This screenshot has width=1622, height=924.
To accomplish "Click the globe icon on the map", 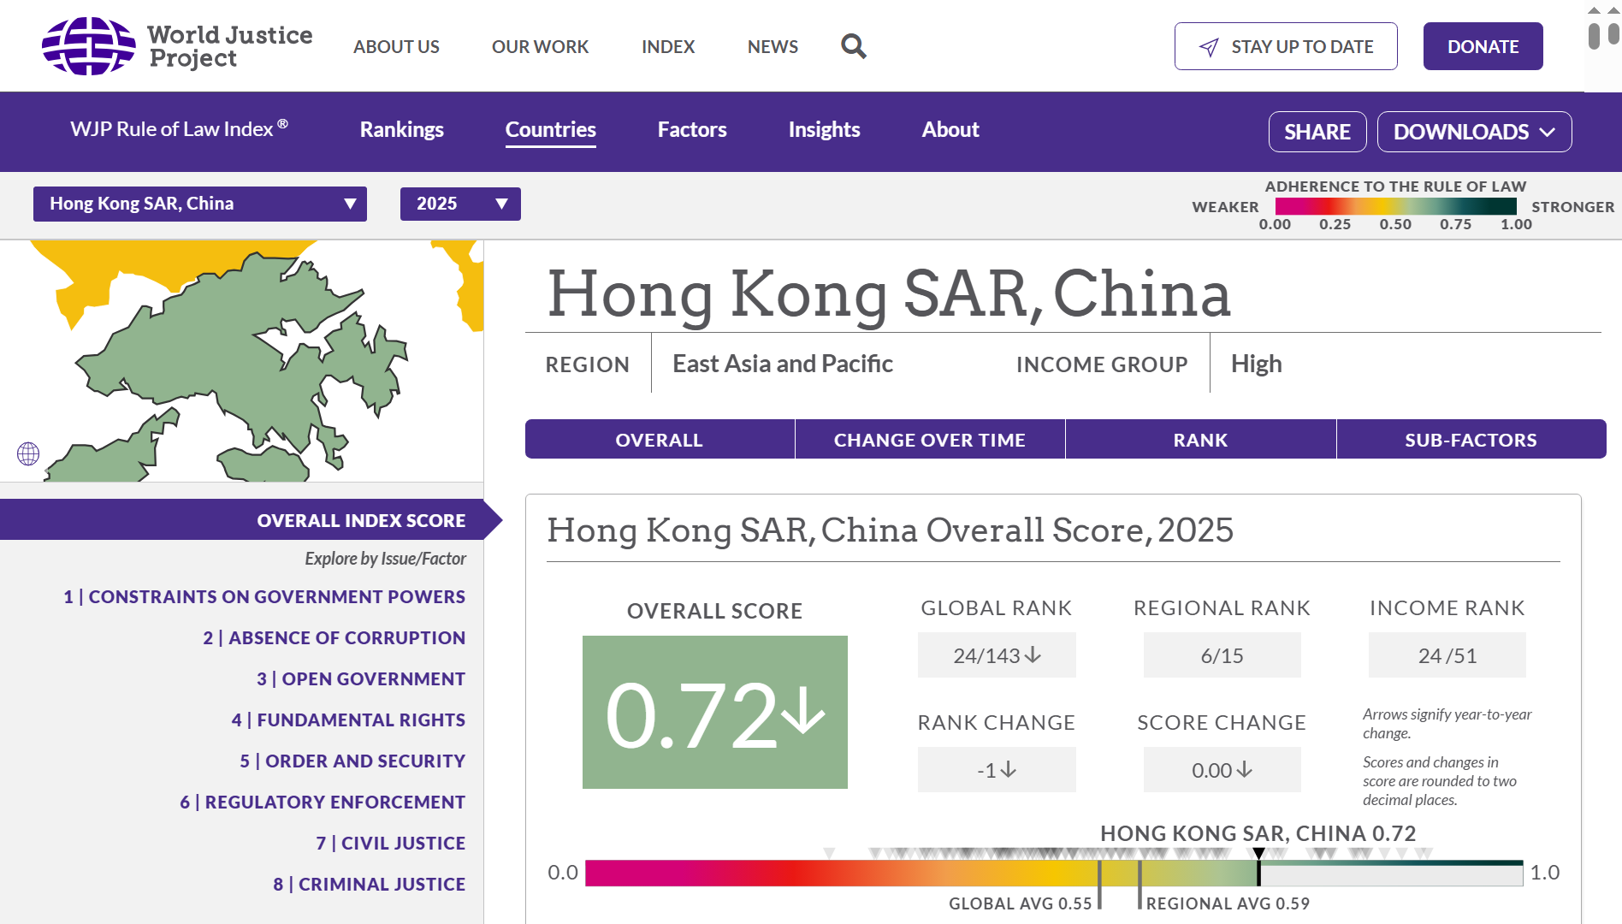I will tap(28, 453).
